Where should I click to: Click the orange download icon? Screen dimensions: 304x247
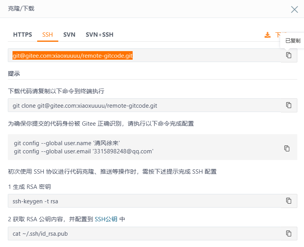tap(268, 35)
